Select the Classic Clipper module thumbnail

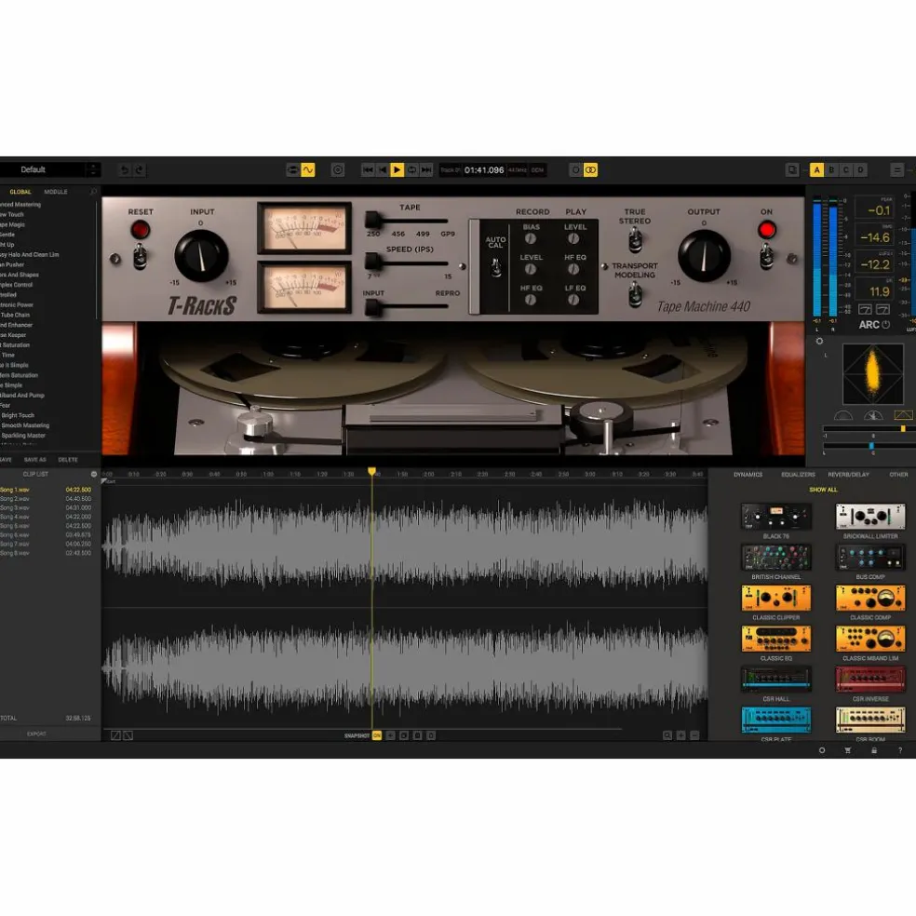[x=775, y=599]
